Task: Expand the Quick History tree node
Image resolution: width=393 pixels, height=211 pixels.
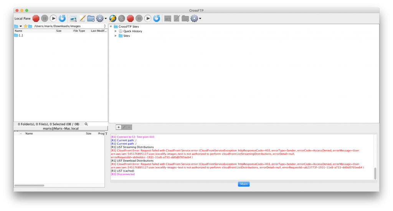Action: (116, 31)
